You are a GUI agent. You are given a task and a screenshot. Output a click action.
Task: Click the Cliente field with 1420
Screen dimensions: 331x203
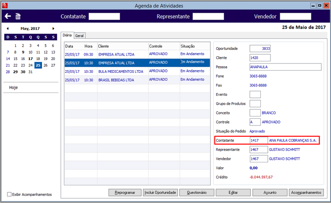pos(260,58)
